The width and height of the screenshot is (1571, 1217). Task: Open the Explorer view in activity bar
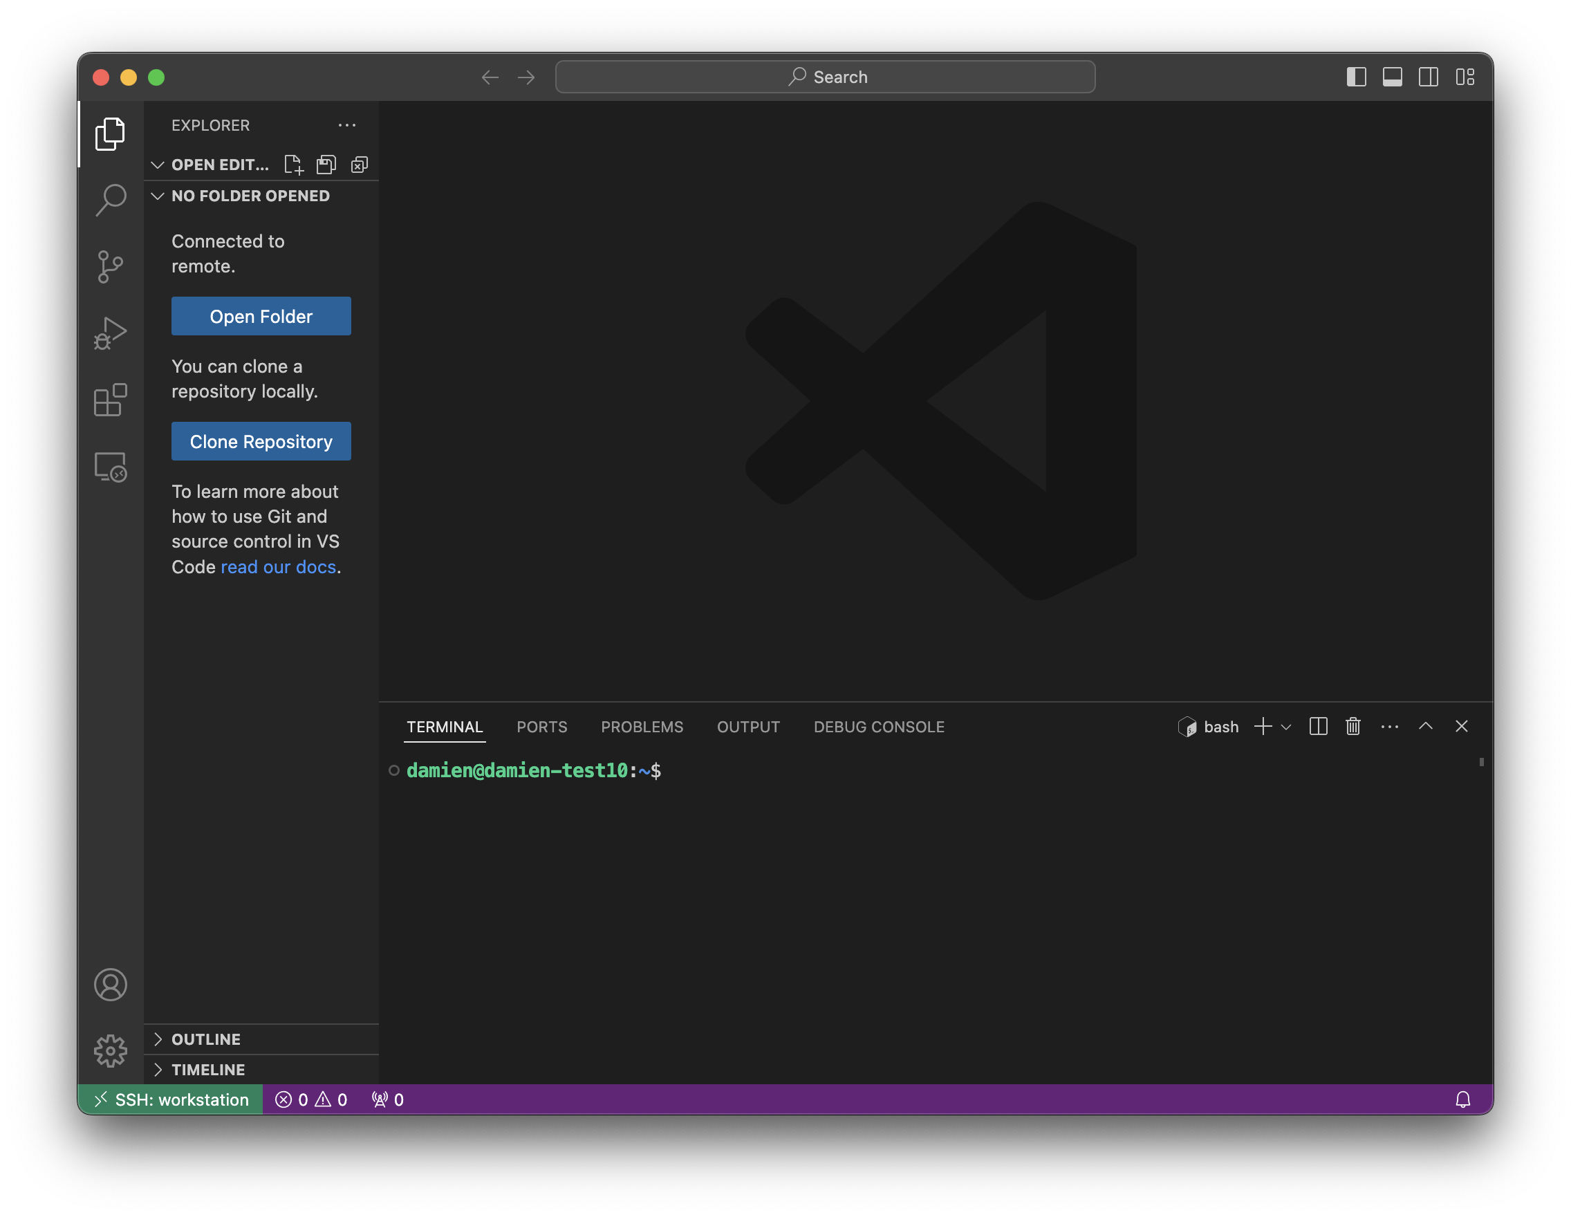point(110,133)
